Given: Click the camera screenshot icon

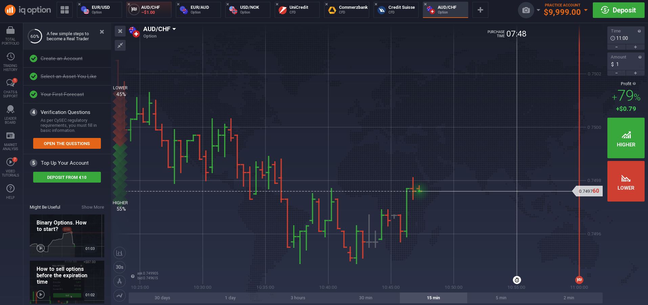Looking at the screenshot, I should tap(526, 10).
